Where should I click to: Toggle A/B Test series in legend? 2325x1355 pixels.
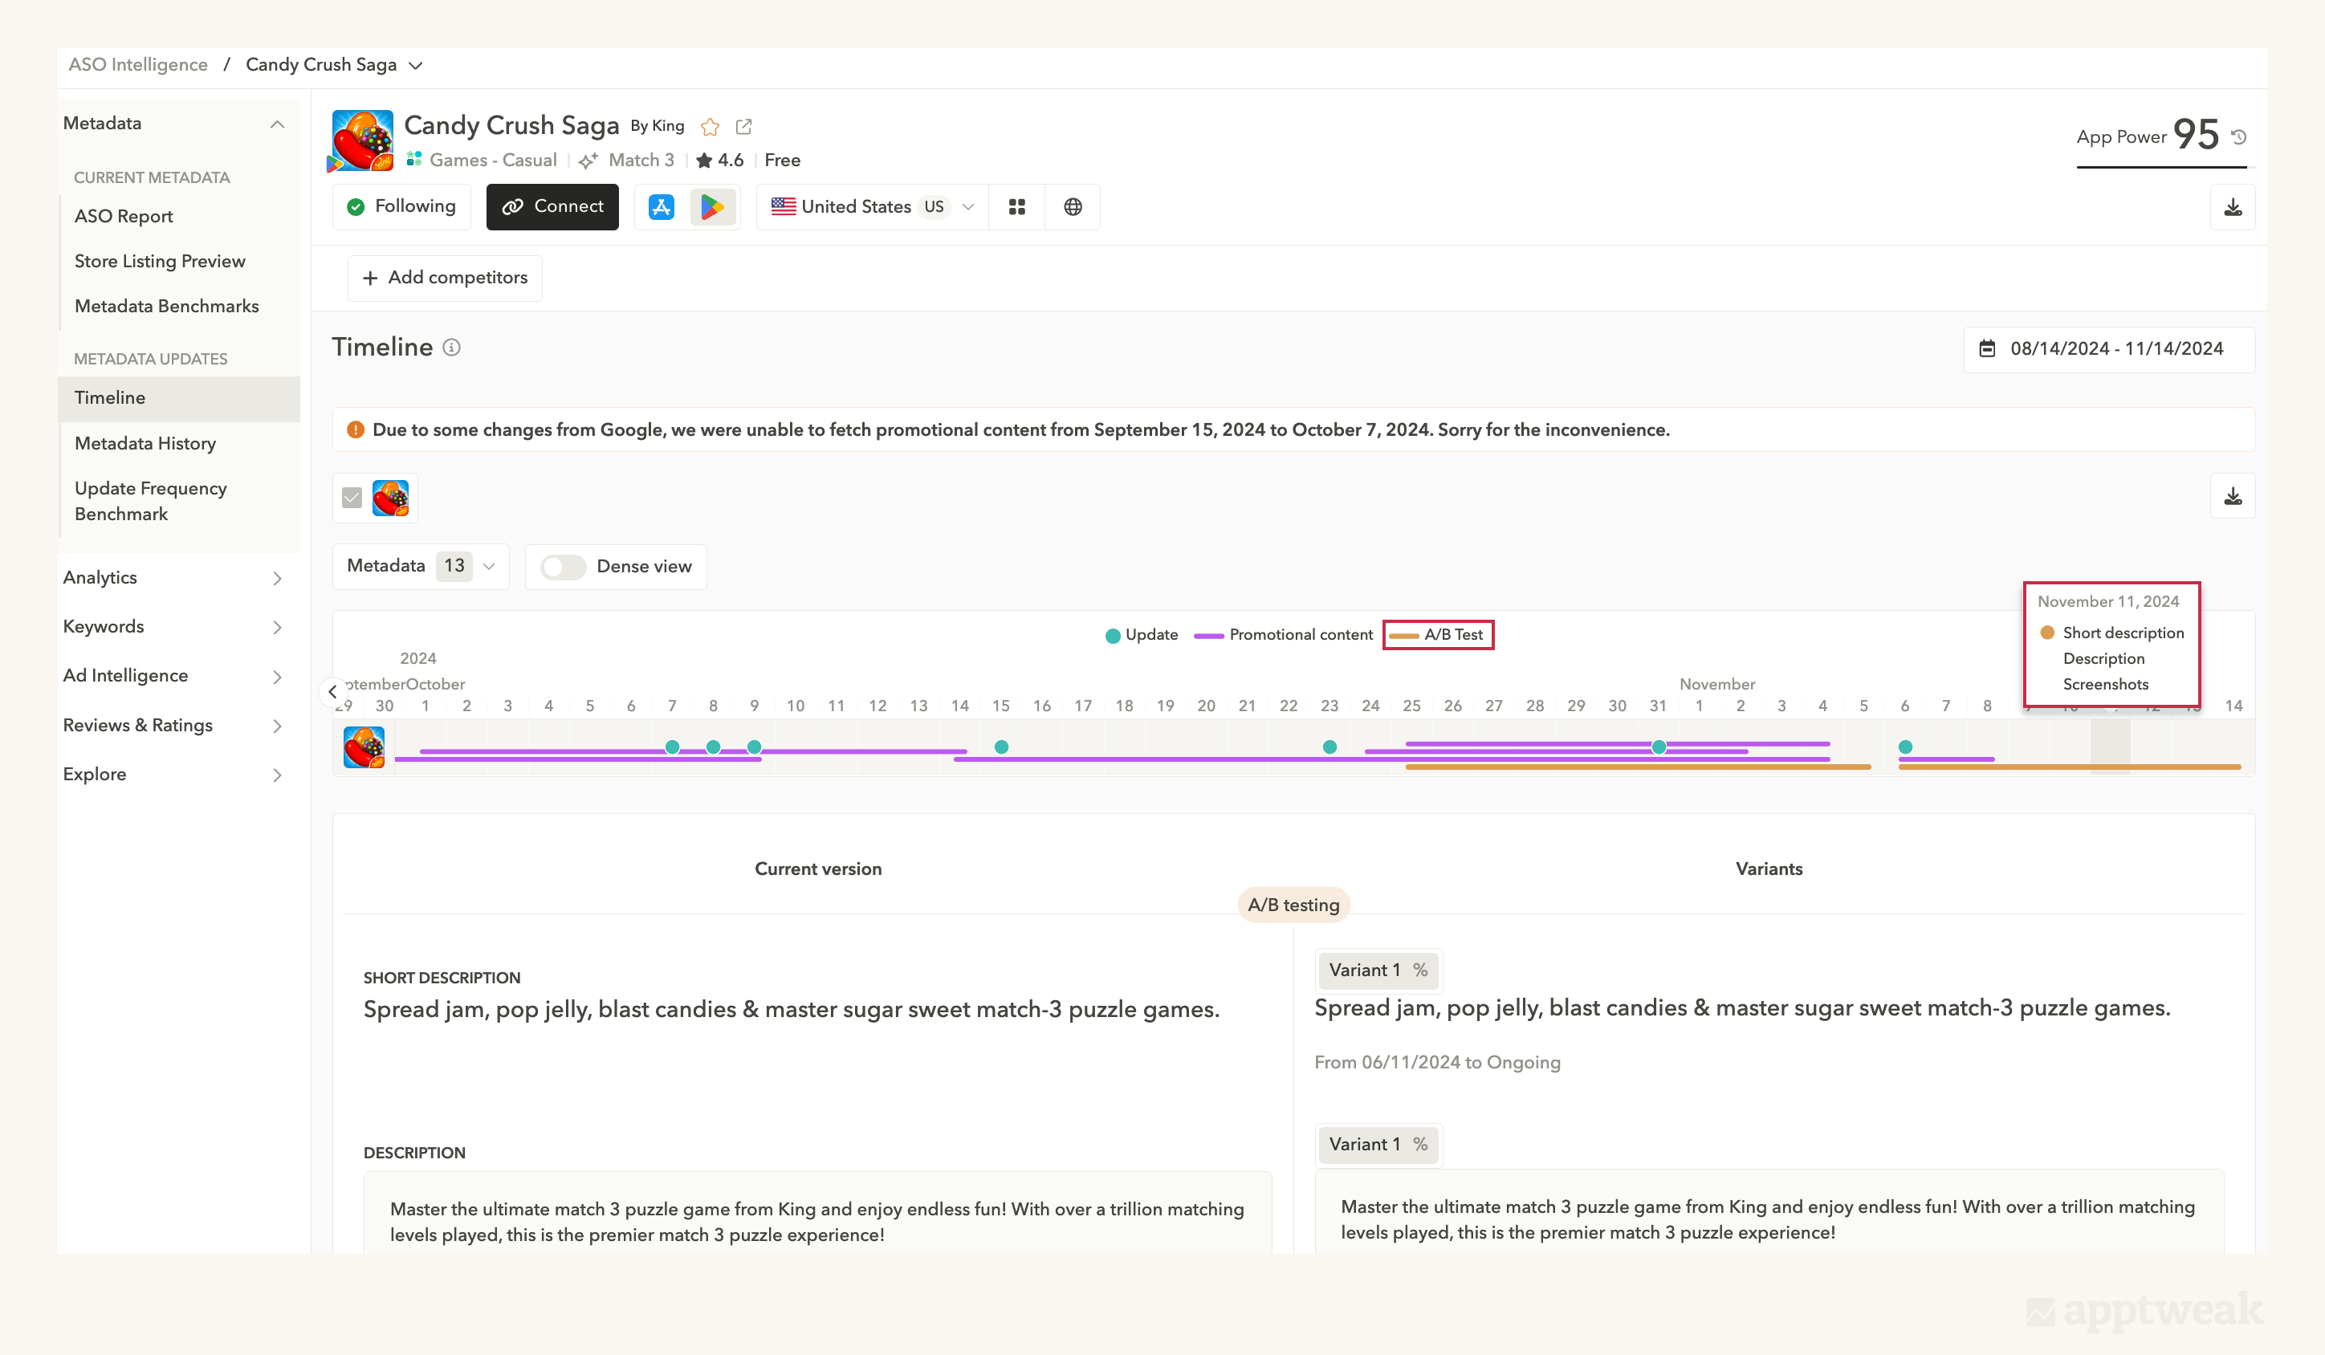point(1436,635)
